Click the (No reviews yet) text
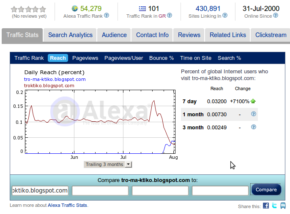Viewport: 290px width, 214px height. pos(29,16)
